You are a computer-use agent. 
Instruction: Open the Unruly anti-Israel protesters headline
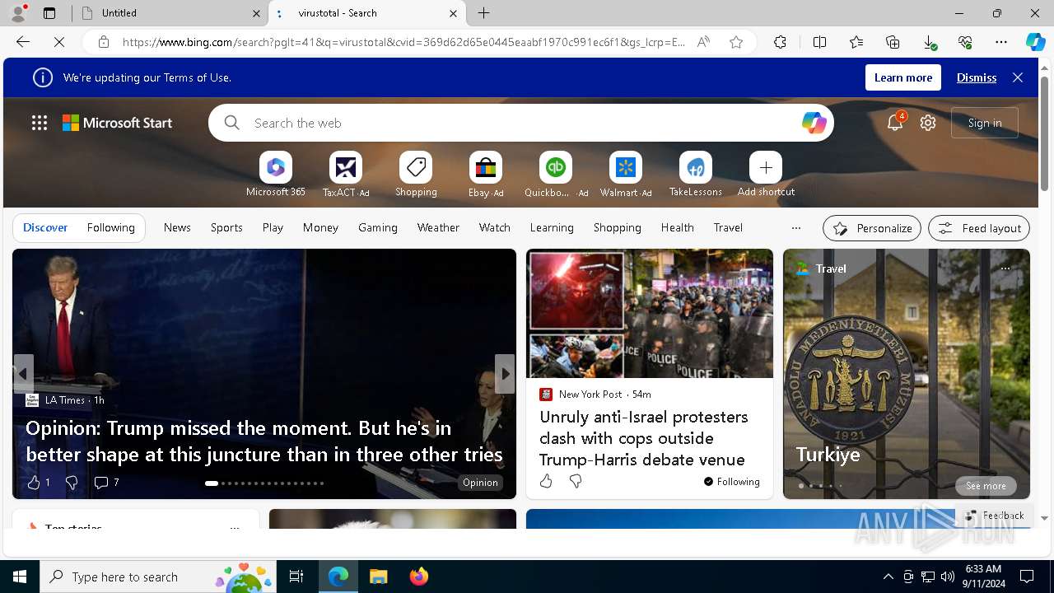click(x=642, y=438)
